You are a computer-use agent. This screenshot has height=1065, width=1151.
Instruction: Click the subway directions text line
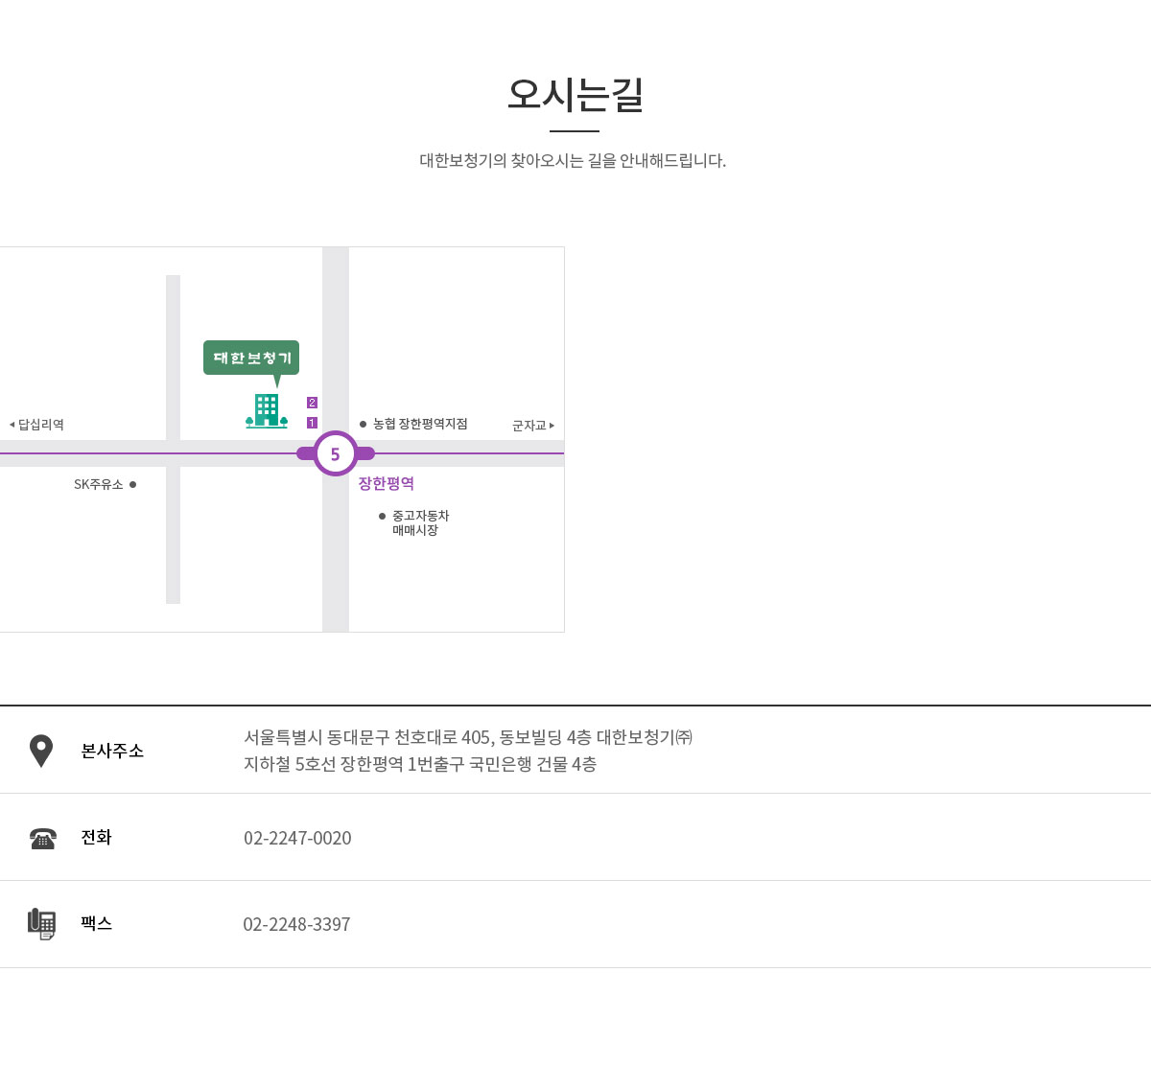click(x=420, y=764)
